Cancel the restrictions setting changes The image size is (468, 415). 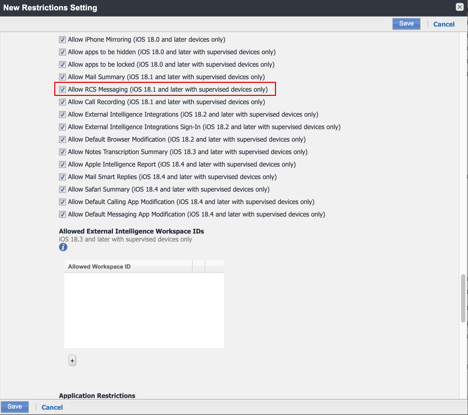444,24
